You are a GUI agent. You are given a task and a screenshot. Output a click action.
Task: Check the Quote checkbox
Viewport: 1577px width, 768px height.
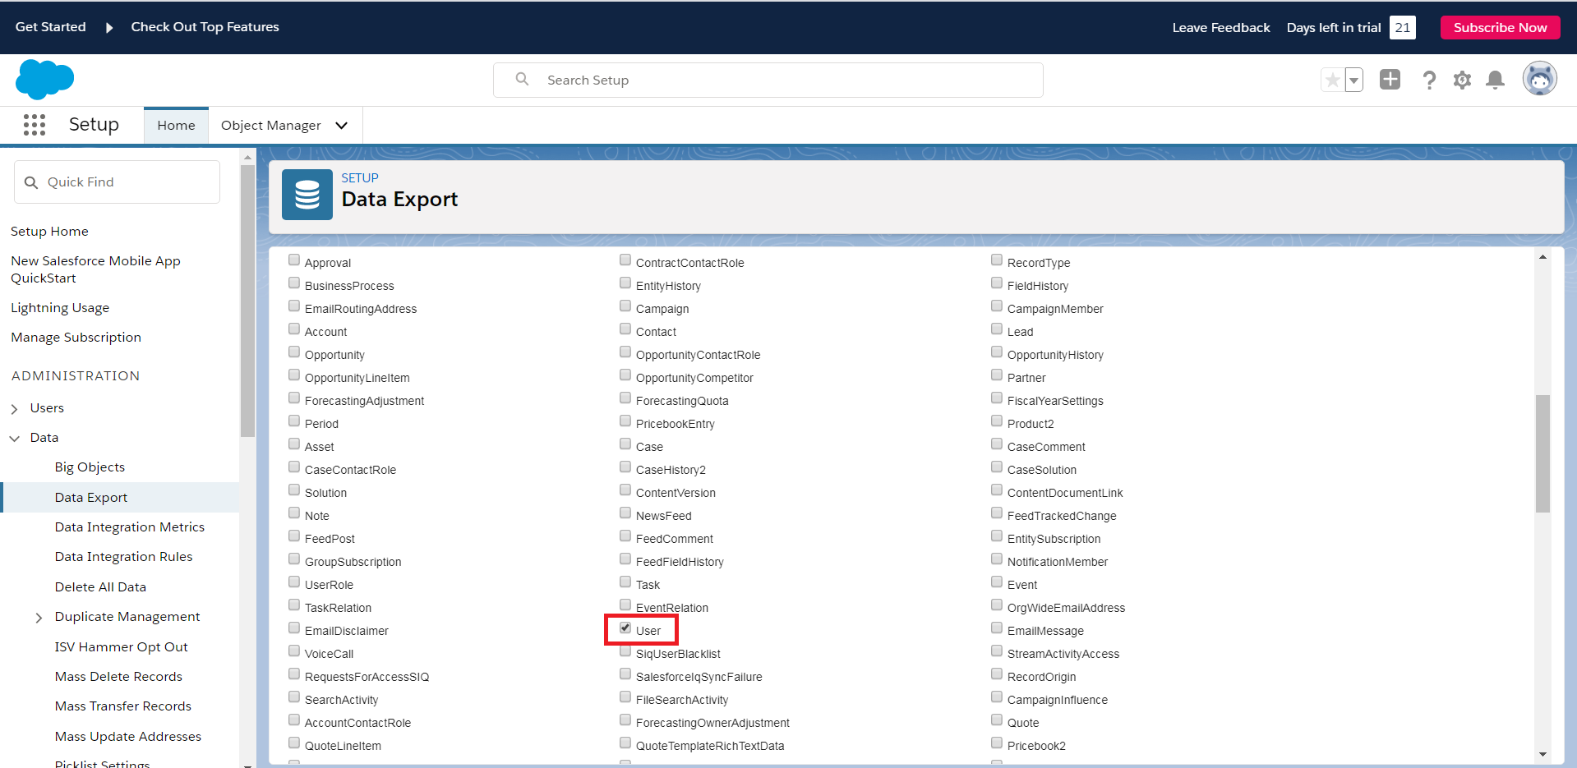tap(997, 720)
